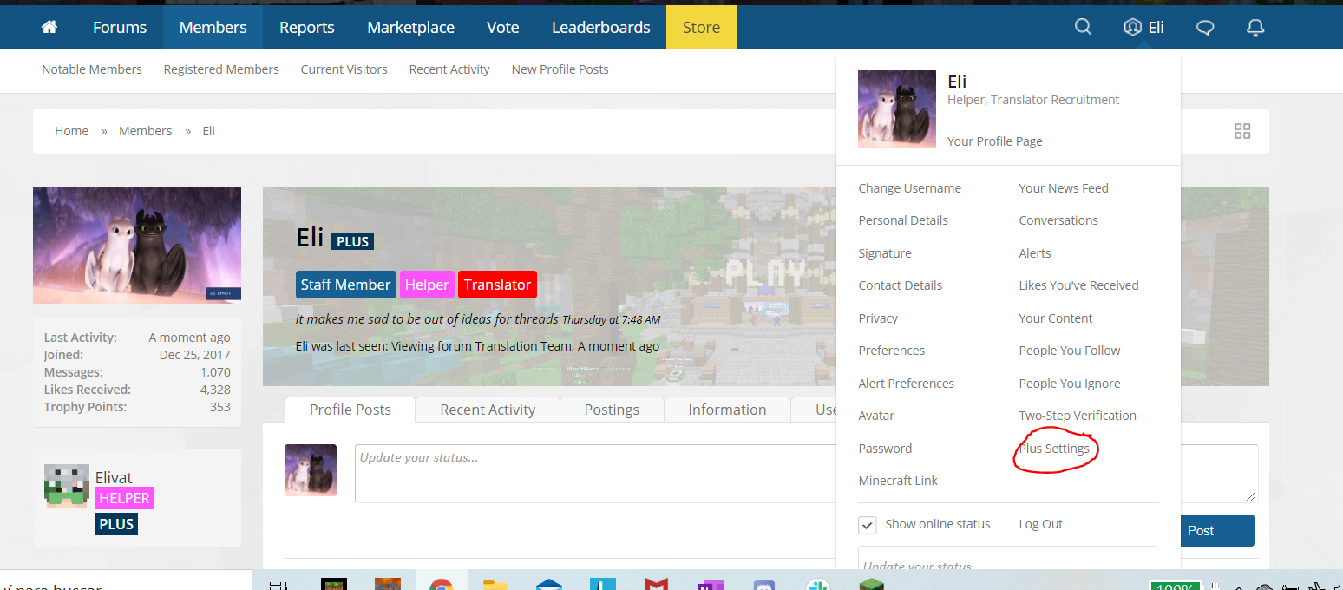The image size is (1343, 590).
Task: Open Preferences in the account menu
Action: 892,351
